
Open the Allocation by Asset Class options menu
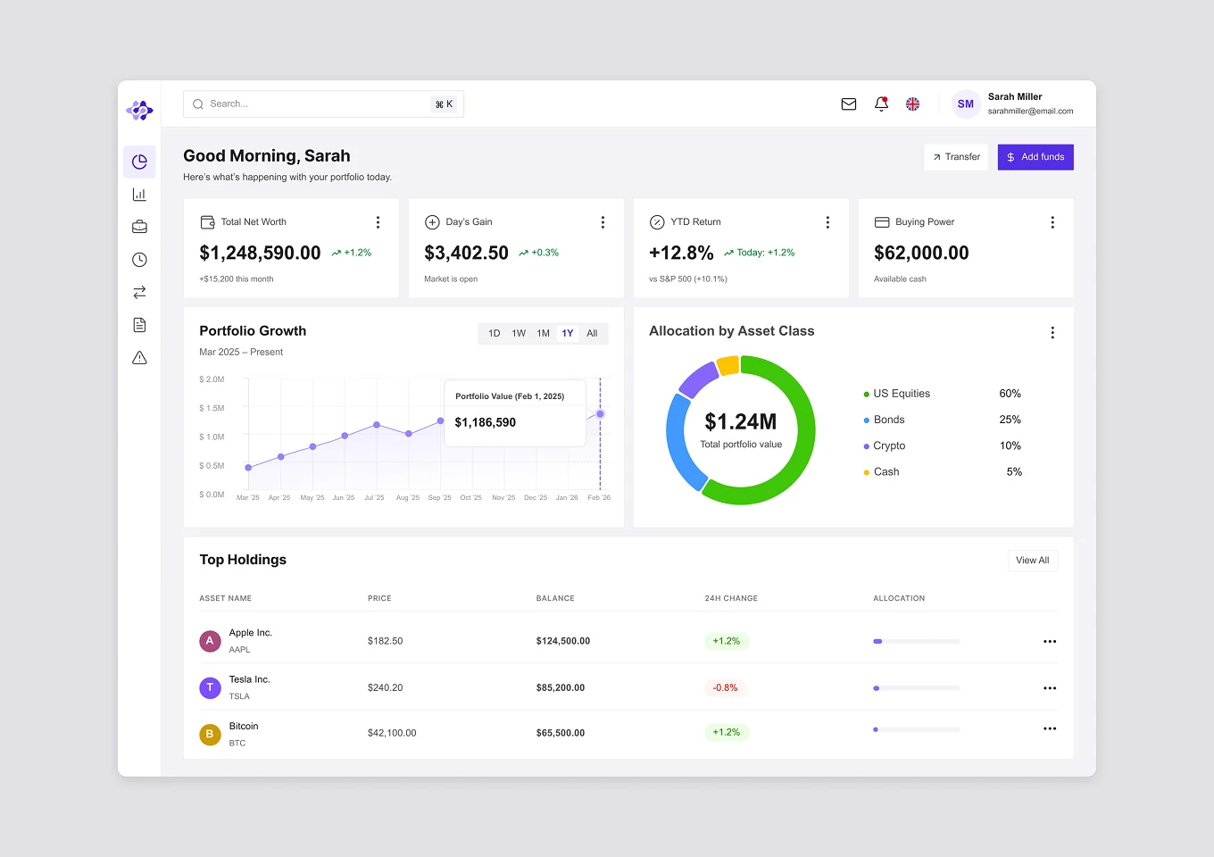1052,331
